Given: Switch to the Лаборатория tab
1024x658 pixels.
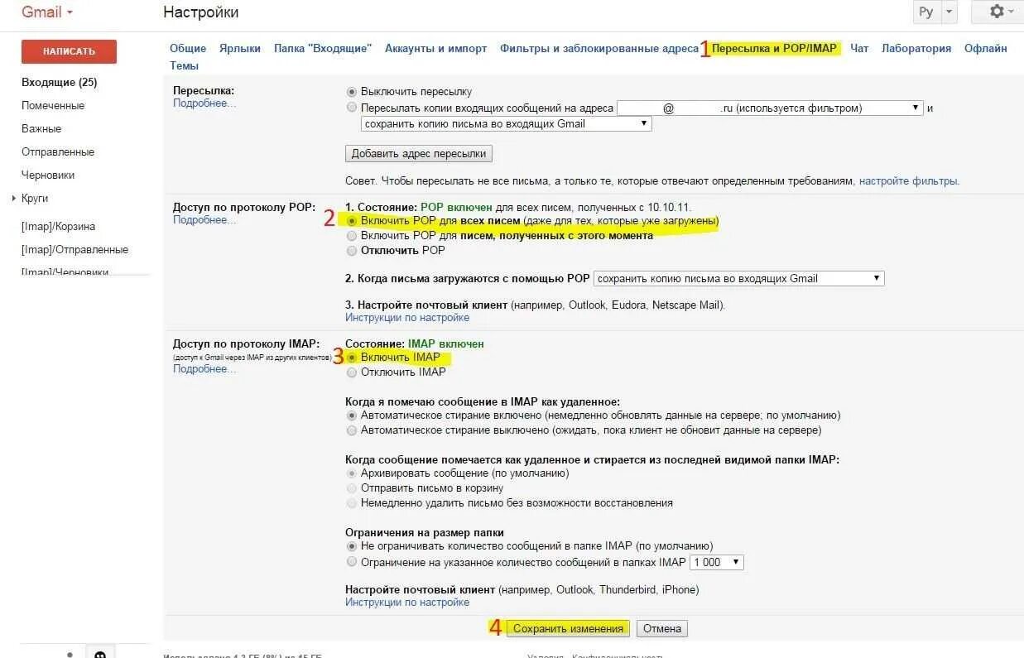Looking at the screenshot, I should 916,49.
